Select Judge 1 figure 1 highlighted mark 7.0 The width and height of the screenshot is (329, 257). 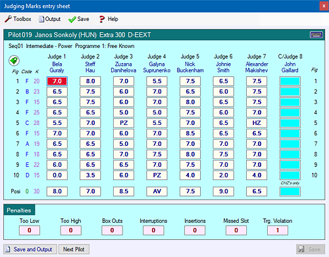57,82
